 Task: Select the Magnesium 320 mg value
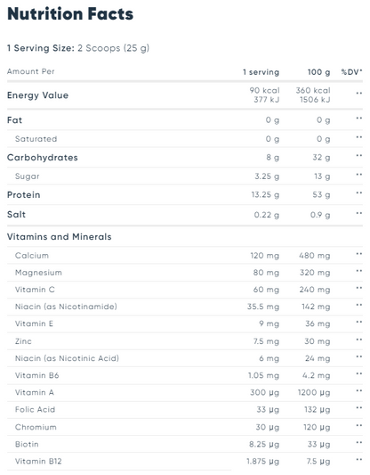(x=315, y=273)
